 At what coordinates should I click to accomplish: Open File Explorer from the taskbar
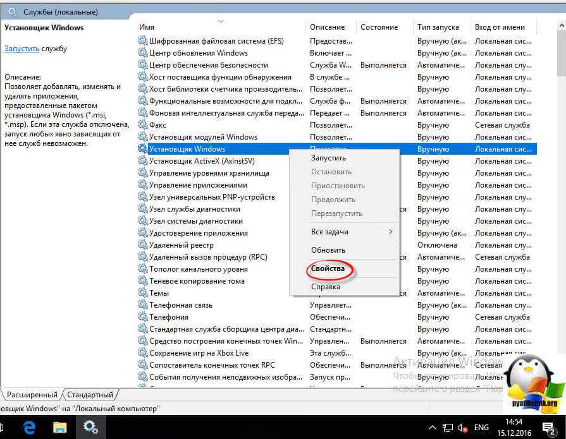(x=59, y=428)
